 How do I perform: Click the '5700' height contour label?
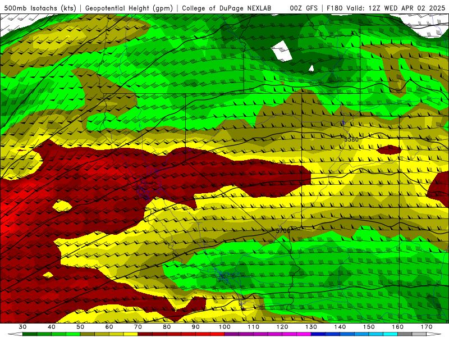click(x=283, y=230)
